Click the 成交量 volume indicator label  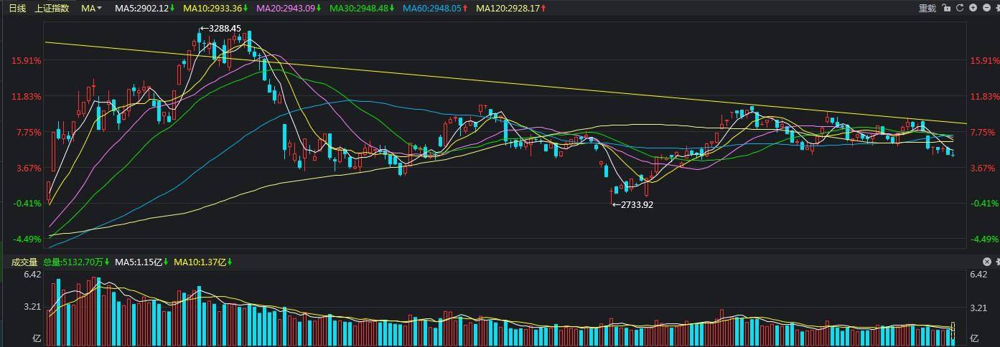coord(24,262)
